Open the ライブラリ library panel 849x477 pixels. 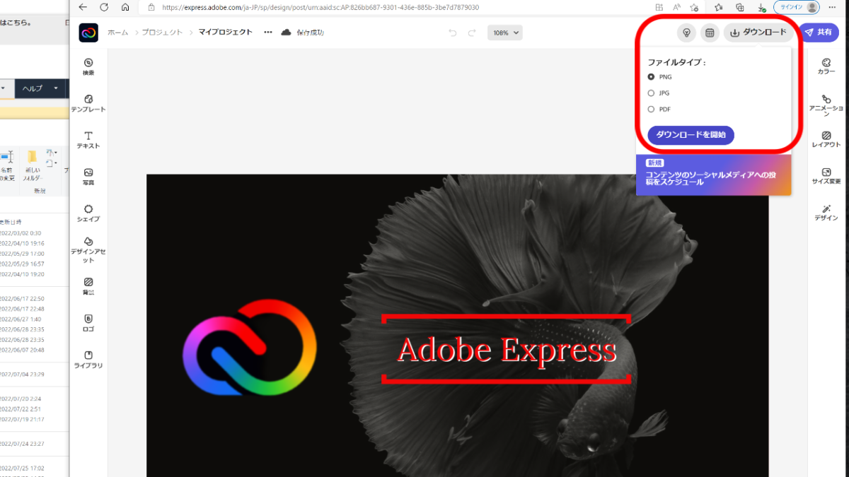[x=88, y=360]
